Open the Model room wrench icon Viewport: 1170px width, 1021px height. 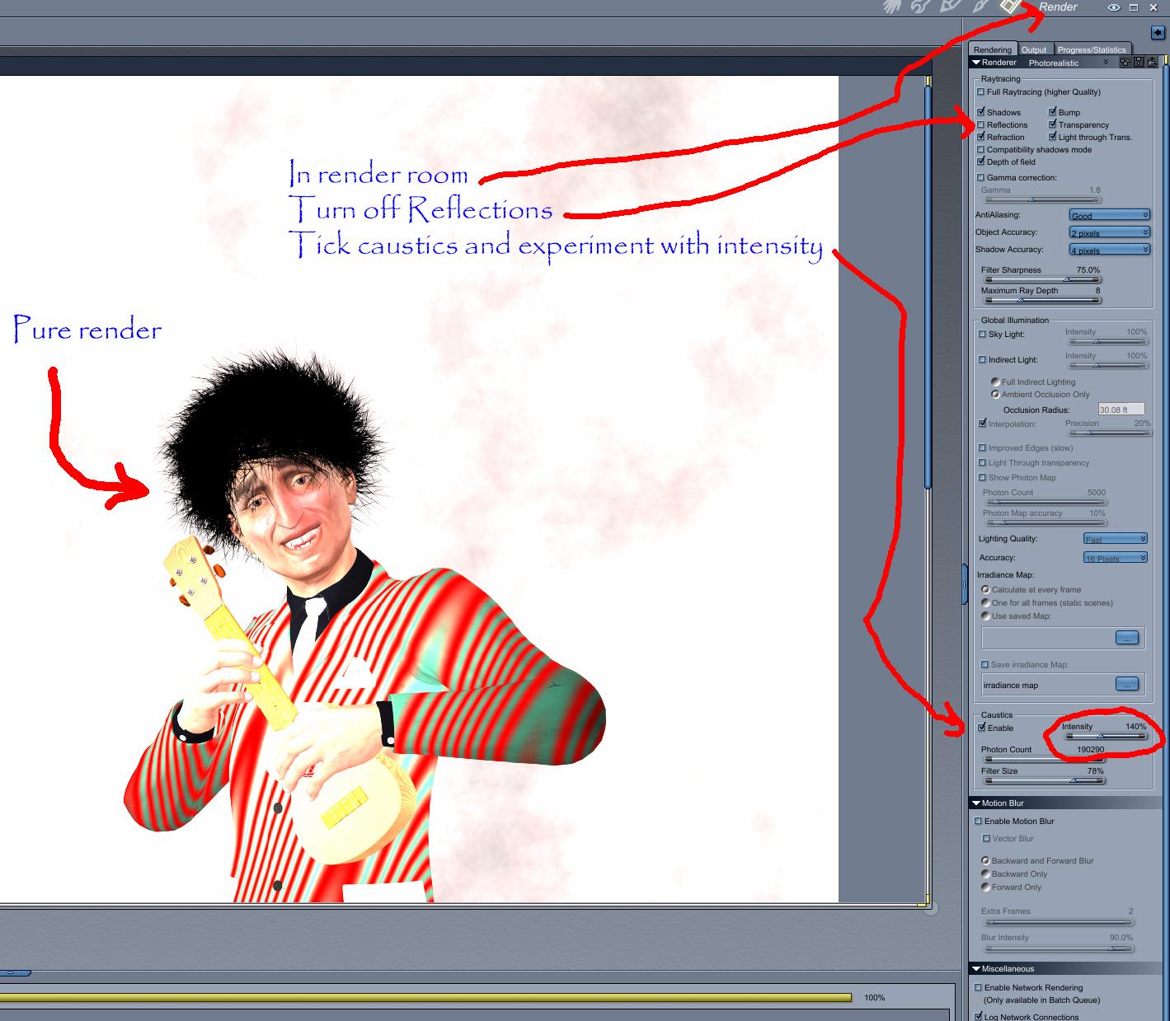point(921,7)
